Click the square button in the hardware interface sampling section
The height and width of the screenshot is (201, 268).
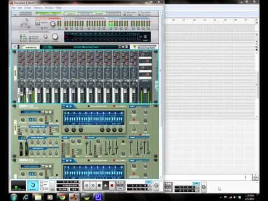click(x=38, y=23)
